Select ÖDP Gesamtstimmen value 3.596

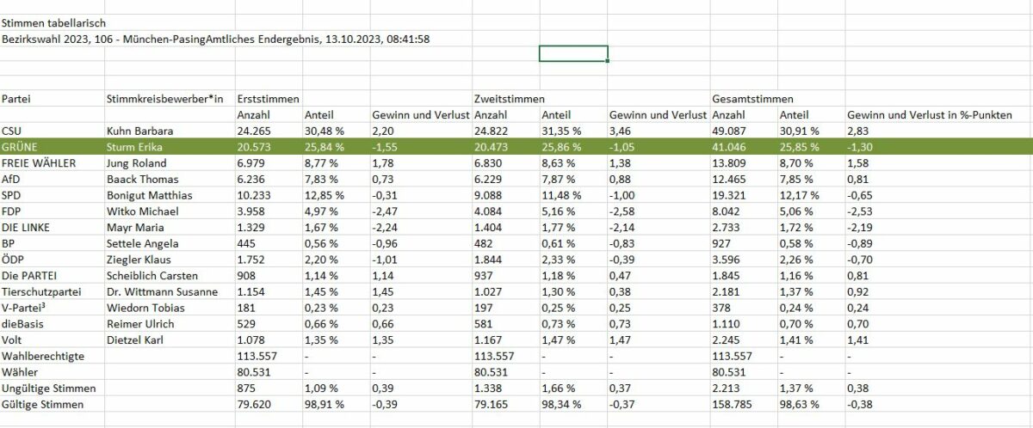click(x=727, y=259)
